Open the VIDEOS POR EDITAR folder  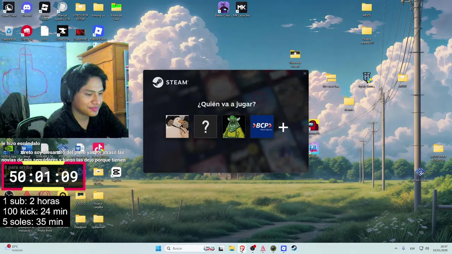click(x=81, y=11)
